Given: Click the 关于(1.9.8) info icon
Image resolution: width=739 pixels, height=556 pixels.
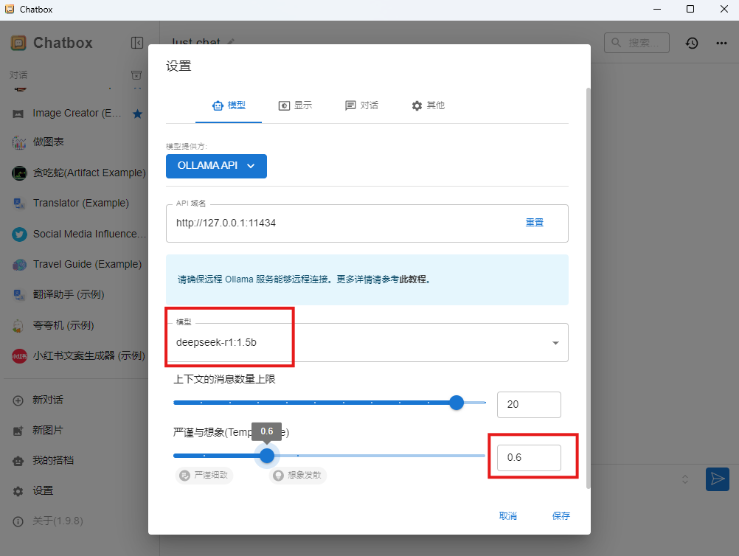Looking at the screenshot, I should (18, 521).
